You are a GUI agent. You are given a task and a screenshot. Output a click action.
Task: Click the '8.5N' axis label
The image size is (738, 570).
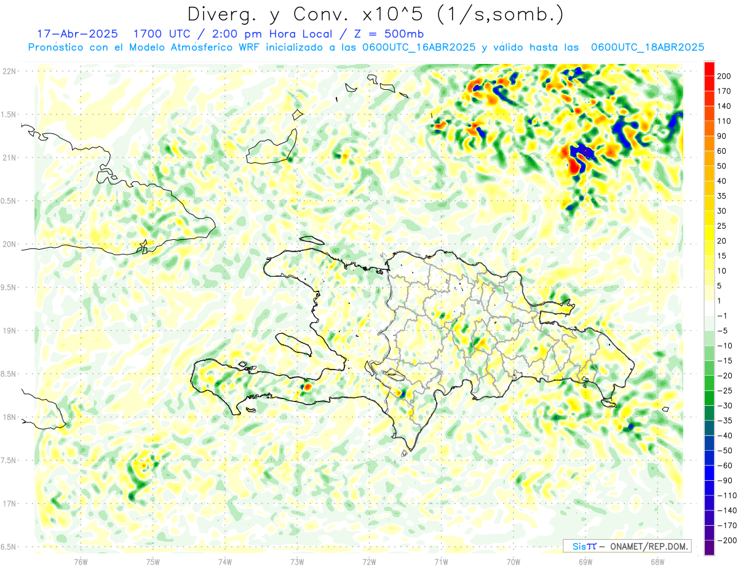point(9,374)
